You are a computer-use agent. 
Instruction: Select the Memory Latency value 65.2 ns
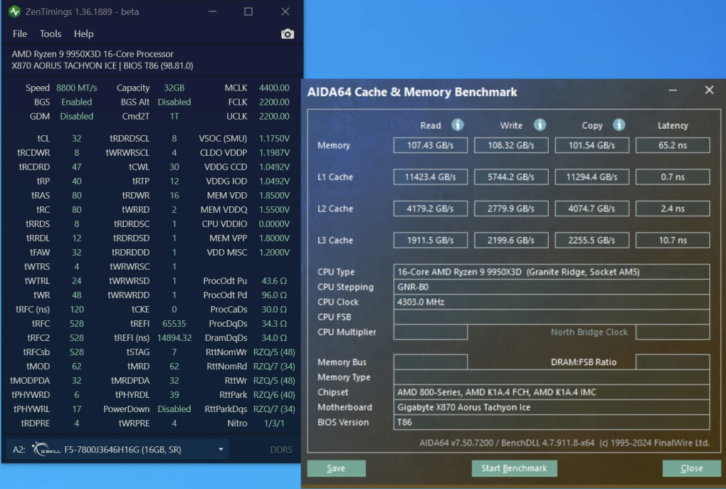pos(673,145)
